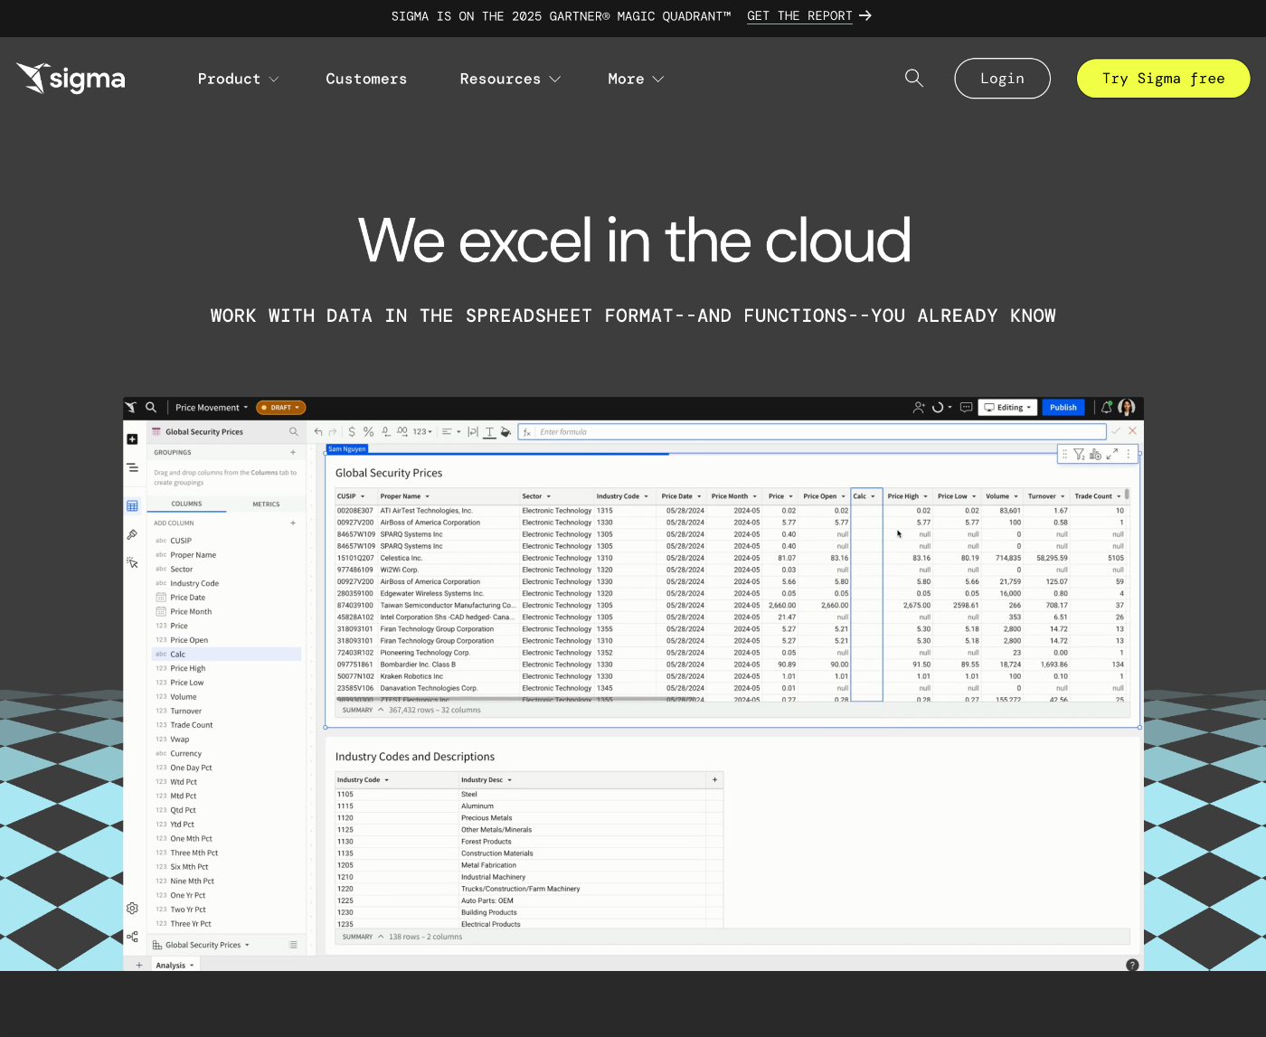
Task: Switch to the METRICS tab
Action: click(266, 504)
